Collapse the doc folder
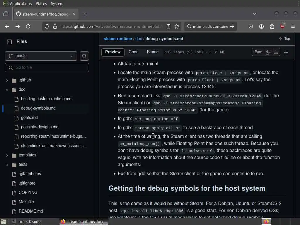300x225 pixels. [x=7, y=90]
